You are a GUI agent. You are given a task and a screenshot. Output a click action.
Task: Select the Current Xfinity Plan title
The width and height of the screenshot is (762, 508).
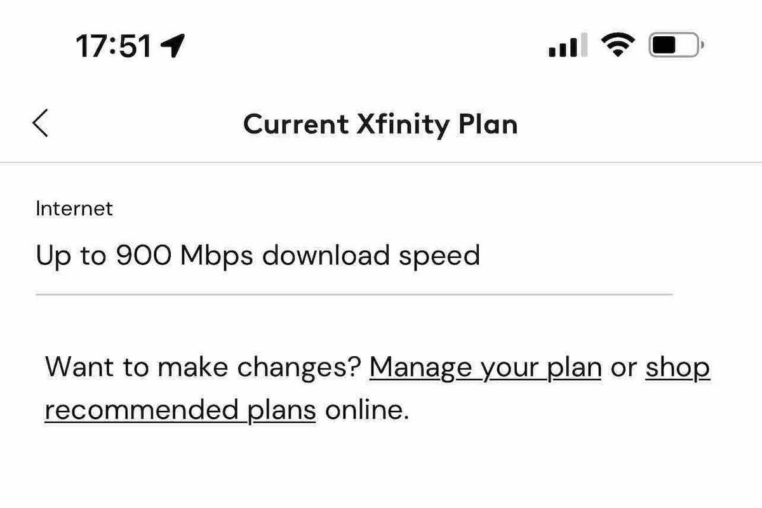click(x=380, y=124)
